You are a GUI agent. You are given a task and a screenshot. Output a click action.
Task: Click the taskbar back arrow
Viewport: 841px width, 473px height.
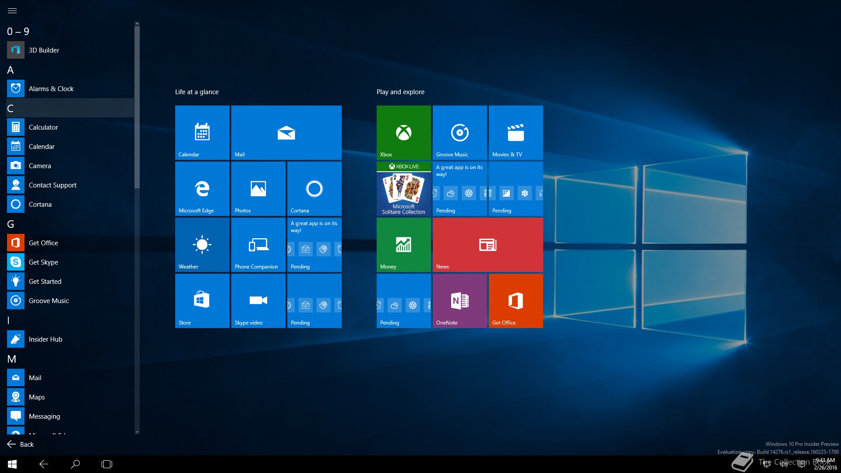point(44,464)
